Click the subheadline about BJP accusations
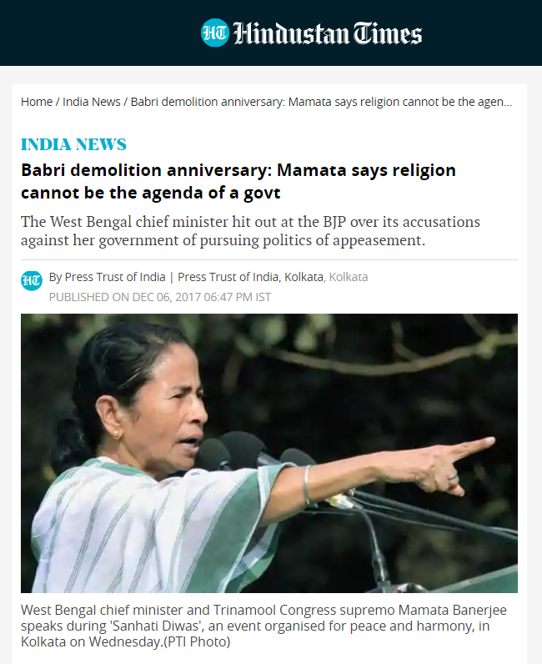Screen dimensions: 542x664 tap(250, 231)
